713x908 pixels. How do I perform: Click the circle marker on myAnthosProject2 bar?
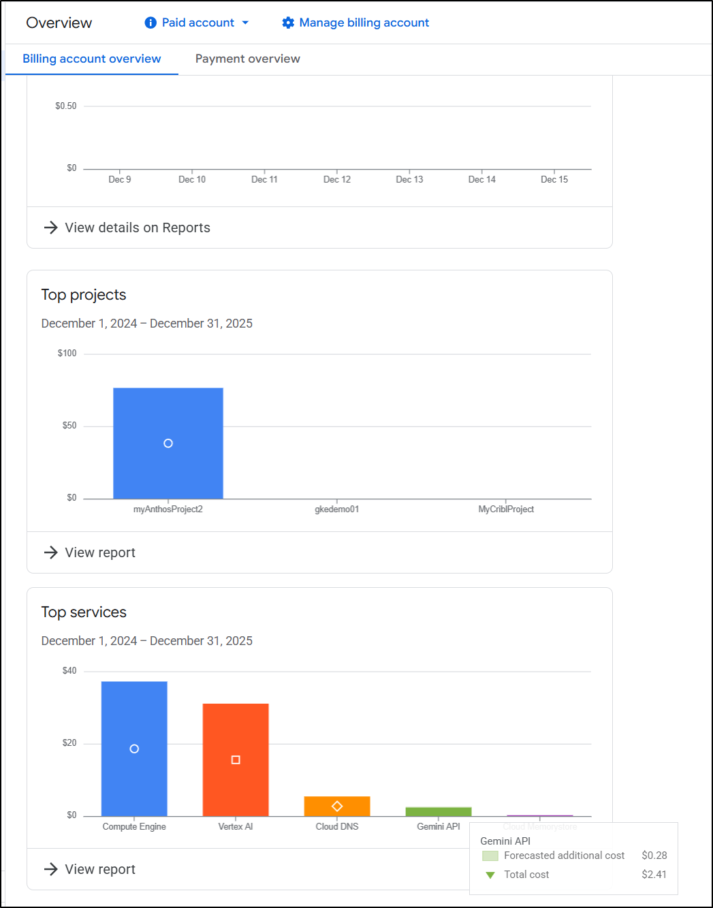point(168,443)
